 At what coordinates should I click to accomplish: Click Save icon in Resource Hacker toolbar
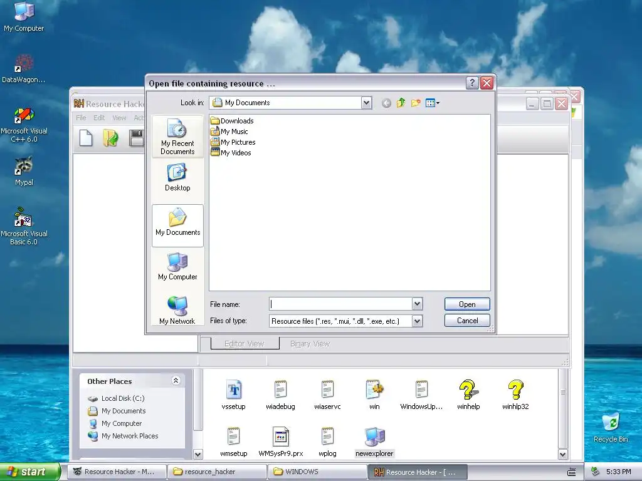click(136, 138)
